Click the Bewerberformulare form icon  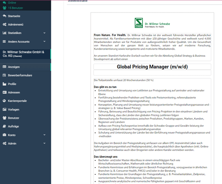(x=4, y=76)
